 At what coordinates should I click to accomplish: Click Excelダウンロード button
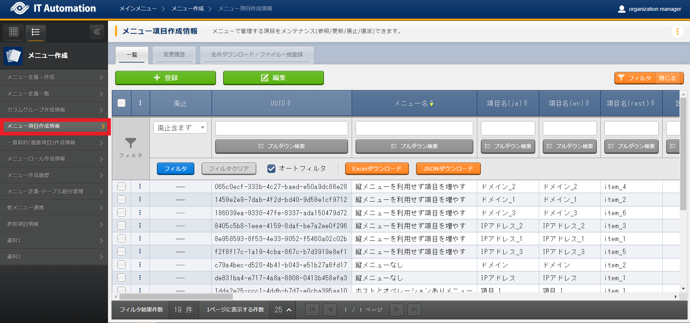(x=377, y=169)
